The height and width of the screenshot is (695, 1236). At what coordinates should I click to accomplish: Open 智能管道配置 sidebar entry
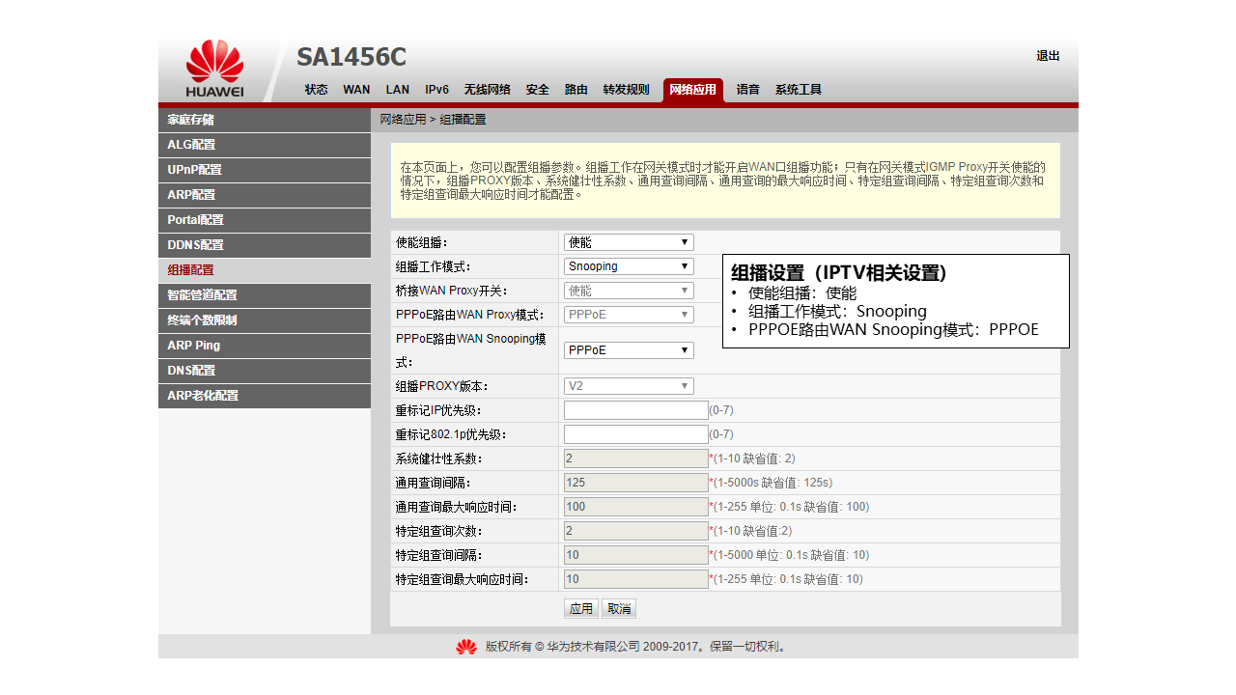click(264, 295)
